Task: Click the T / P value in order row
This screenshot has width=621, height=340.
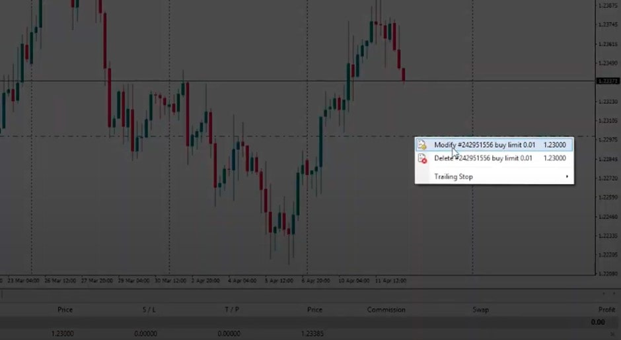Action: pos(229,334)
